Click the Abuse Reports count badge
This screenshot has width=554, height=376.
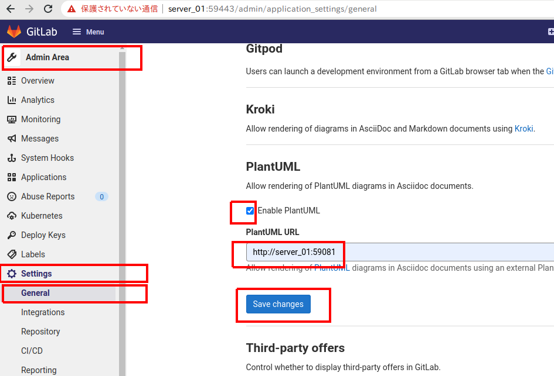102,196
